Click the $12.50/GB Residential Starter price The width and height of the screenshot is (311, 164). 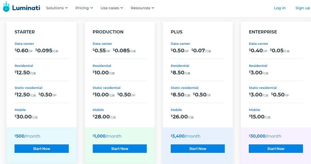25,73
